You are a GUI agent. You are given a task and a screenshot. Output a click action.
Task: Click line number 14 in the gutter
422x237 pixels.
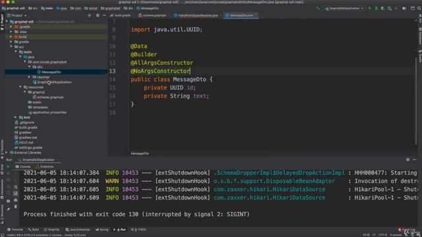click(x=113, y=79)
